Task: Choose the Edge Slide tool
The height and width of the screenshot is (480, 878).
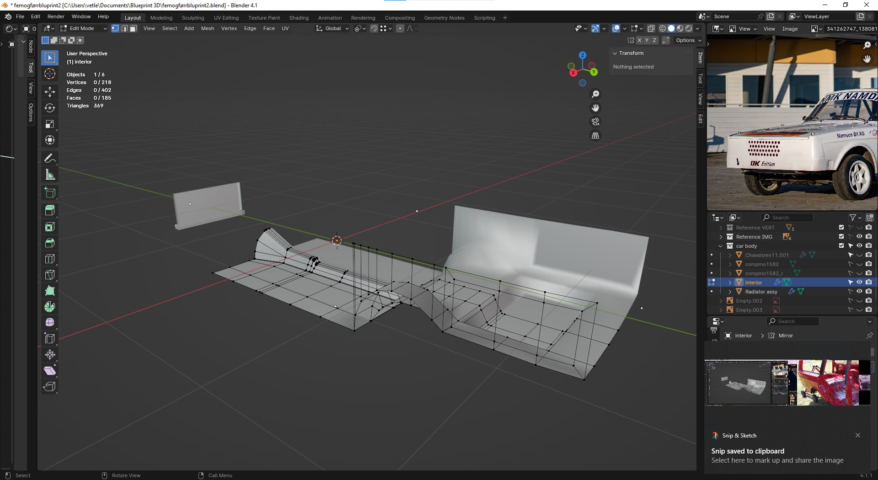Action: click(50, 339)
